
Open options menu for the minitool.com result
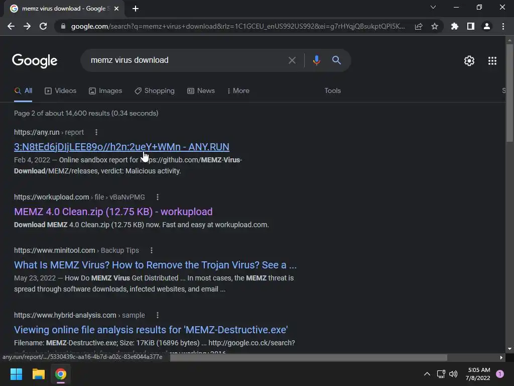click(152, 250)
